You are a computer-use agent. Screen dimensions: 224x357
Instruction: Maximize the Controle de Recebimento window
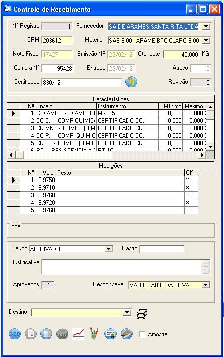coord(203,9)
